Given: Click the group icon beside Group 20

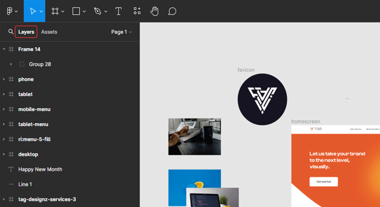Looking at the screenshot, I should point(22,64).
